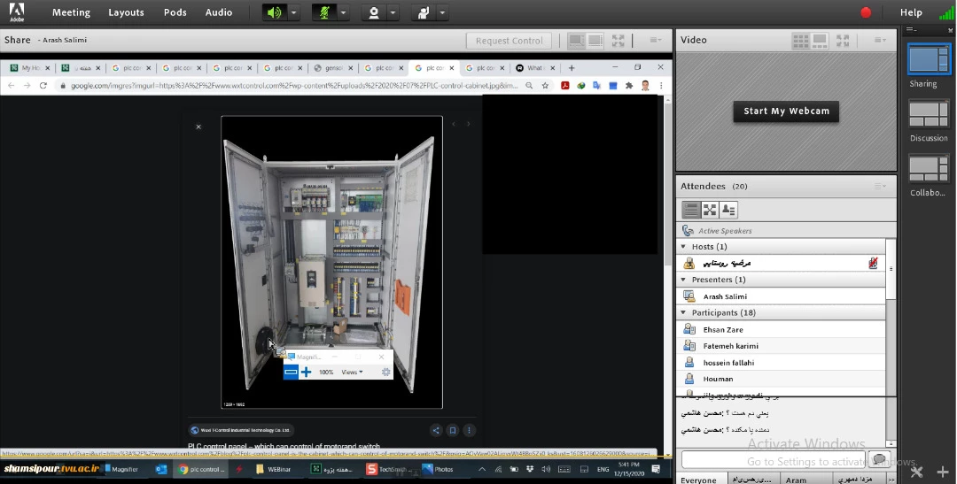Open the Pods menu
The image size is (957, 484).
pyautogui.click(x=175, y=12)
